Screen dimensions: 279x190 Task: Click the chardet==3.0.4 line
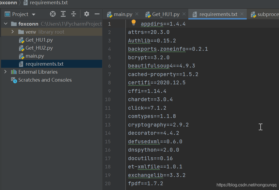pos(150,100)
